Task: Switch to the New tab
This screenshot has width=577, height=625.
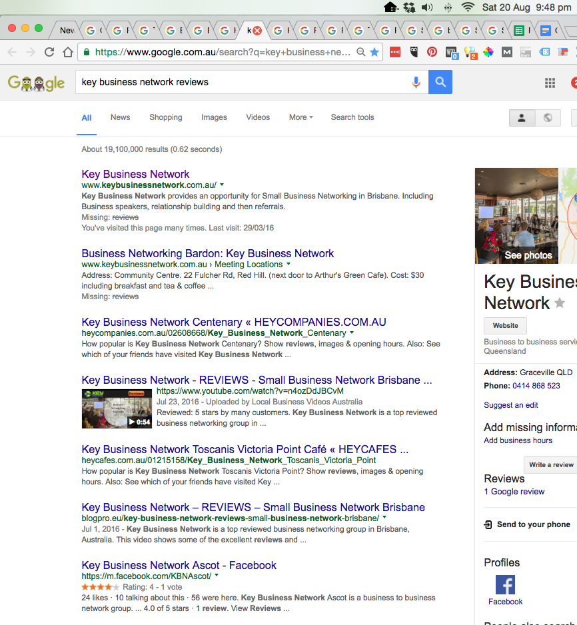Action: point(67,30)
